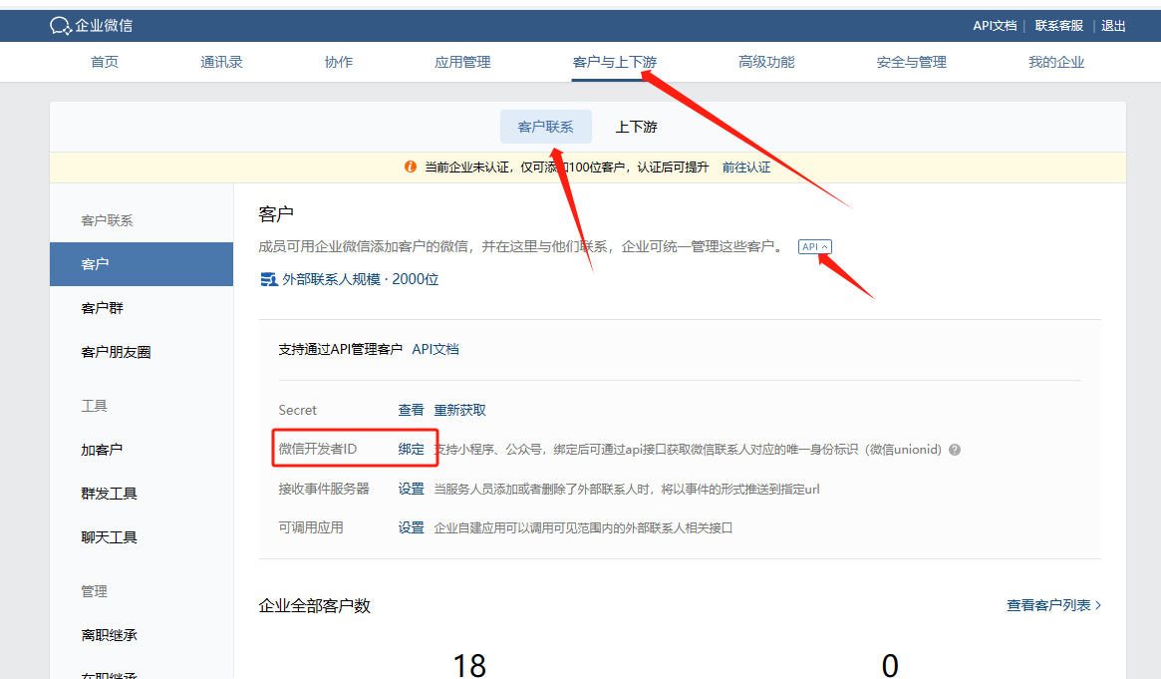
Task: Click 重新获取 for the Secret
Action: pyautogui.click(x=459, y=410)
